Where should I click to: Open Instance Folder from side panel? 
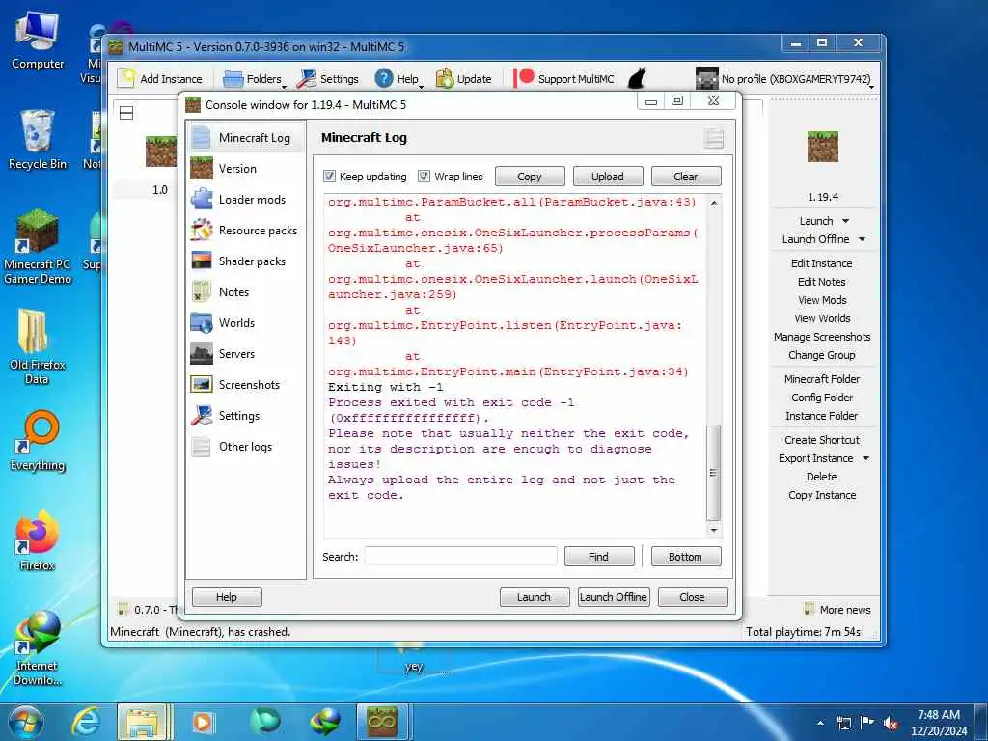(x=822, y=415)
